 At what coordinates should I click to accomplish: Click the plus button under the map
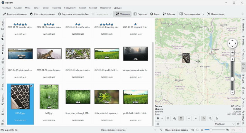pos(189,118)
